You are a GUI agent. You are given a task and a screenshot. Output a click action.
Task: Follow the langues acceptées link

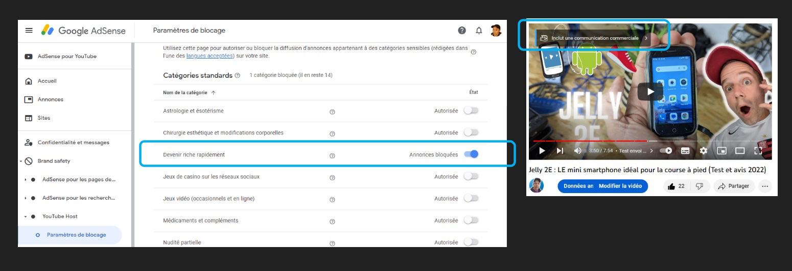click(x=210, y=56)
